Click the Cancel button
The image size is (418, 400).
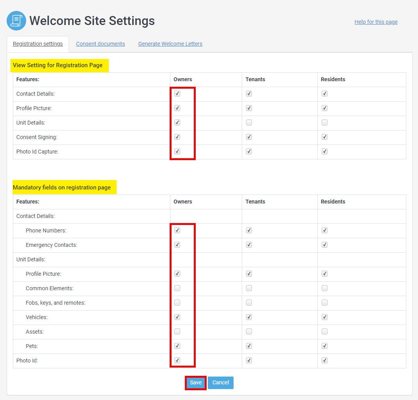coord(220,383)
